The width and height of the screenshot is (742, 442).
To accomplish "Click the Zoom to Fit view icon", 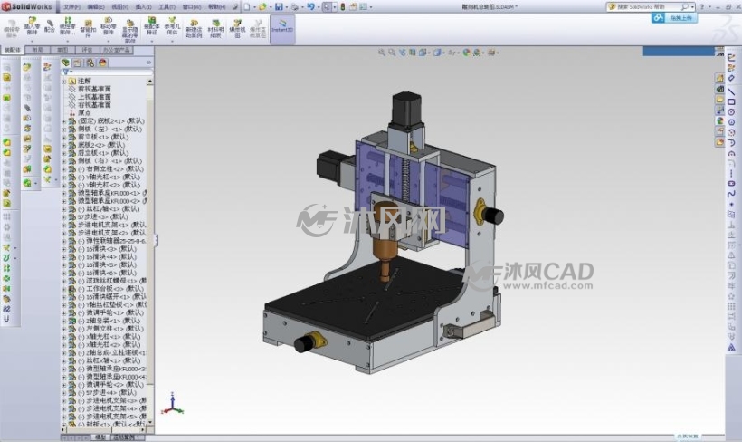I will point(382,53).
